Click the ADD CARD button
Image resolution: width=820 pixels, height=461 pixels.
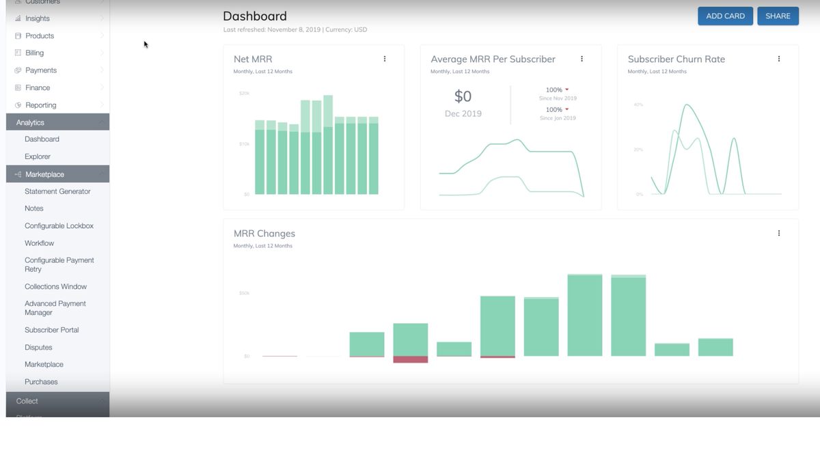pyautogui.click(x=725, y=16)
